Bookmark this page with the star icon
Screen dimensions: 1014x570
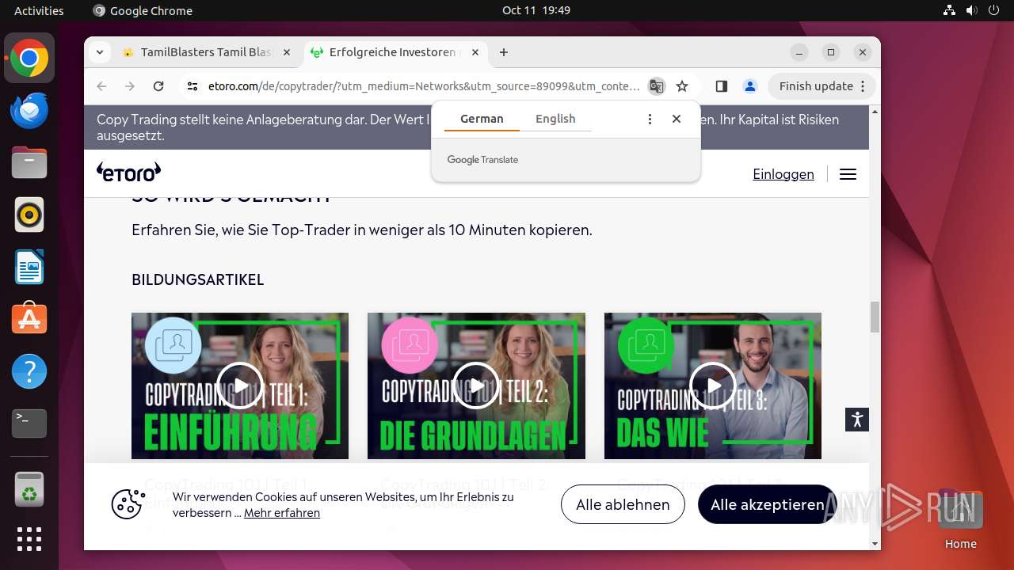(682, 86)
